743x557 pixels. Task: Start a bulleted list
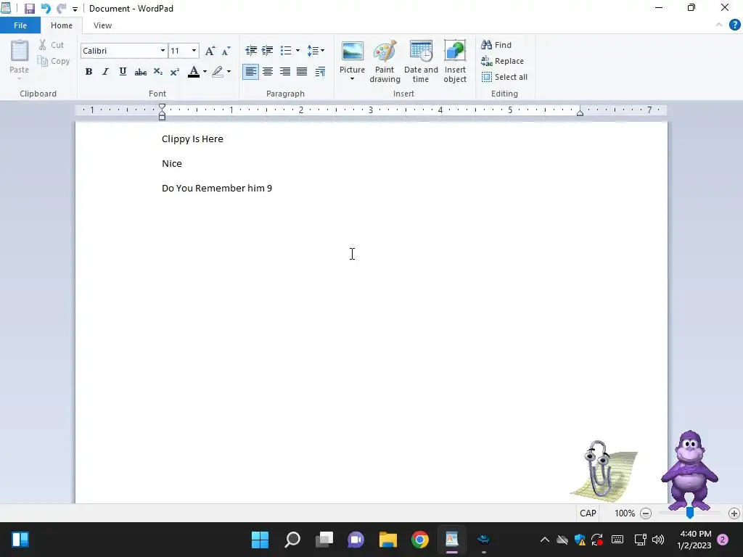[x=286, y=50]
